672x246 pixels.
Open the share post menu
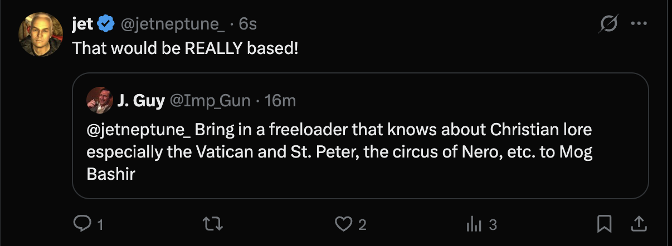tap(637, 224)
